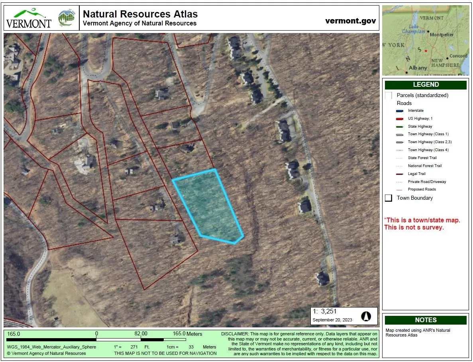Click the Town Highway (Class 2,3) legend symbol
The height and width of the screenshot is (362, 473).
(400, 142)
